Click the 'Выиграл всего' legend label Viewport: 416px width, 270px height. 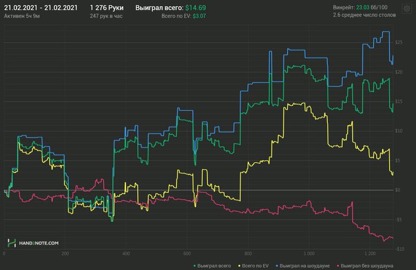(214, 266)
